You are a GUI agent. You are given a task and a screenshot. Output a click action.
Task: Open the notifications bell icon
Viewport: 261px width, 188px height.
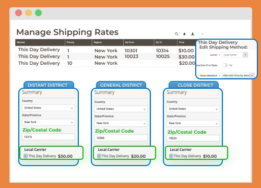[184, 34]
